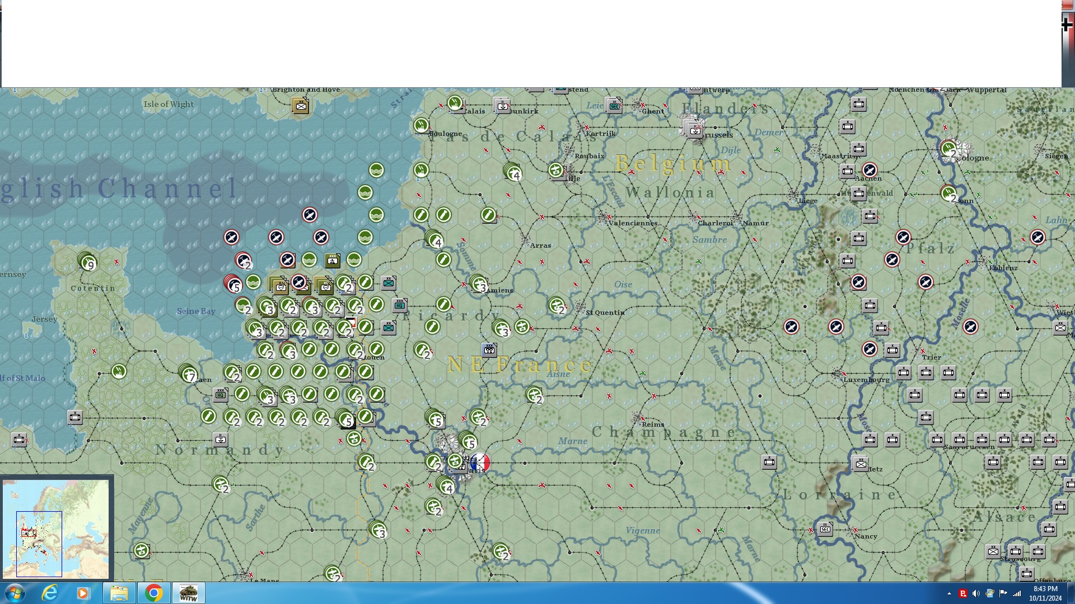Click the French flag marker at Paris

coord(480,463)
